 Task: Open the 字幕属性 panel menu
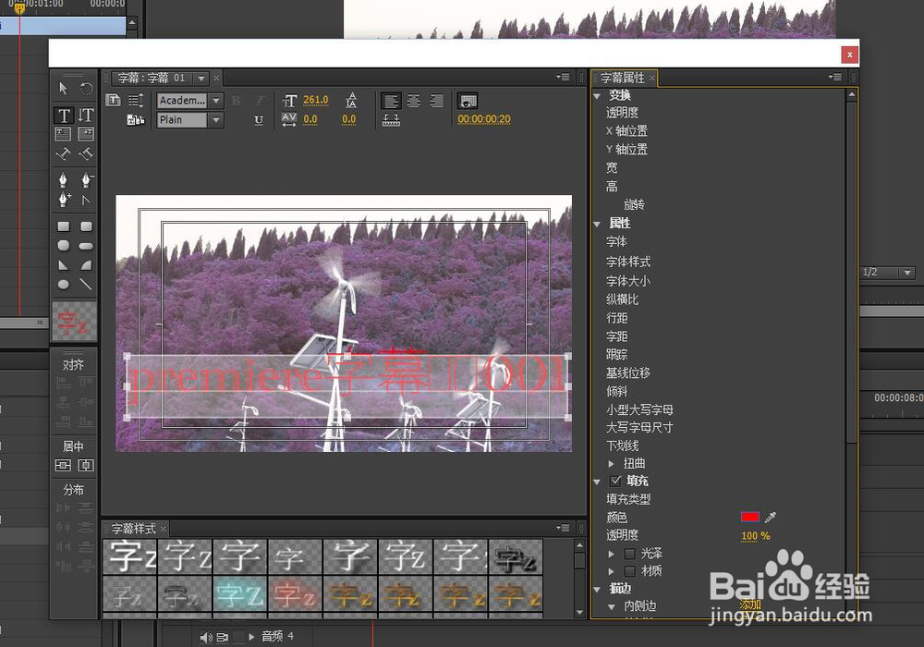pyautogui.click(x=834, y=77)
